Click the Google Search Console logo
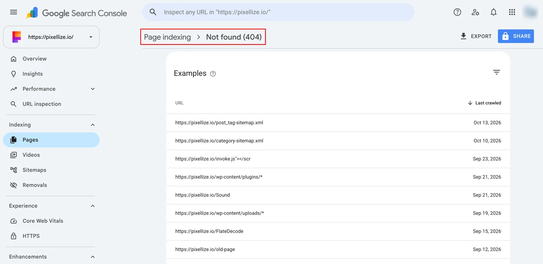 tap(77, 13)
